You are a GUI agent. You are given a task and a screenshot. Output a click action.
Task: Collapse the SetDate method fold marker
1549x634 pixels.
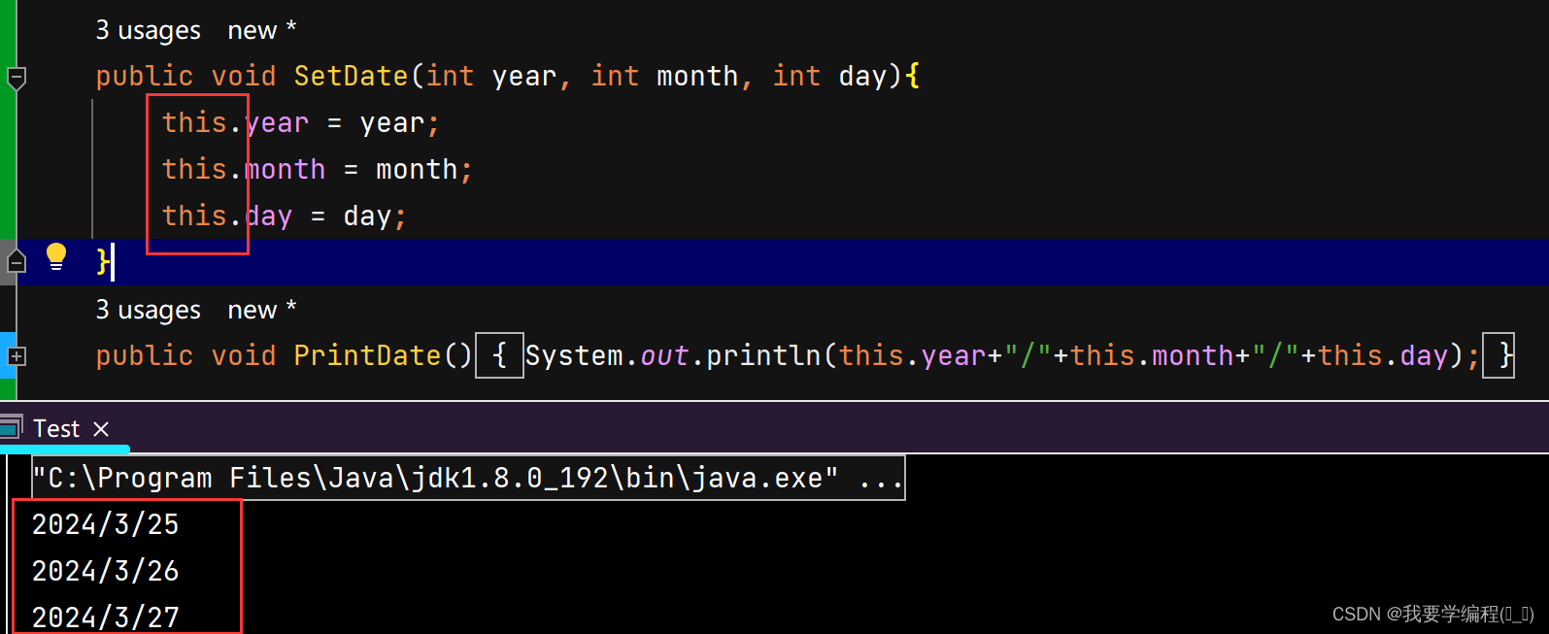[x=17, y=78]
